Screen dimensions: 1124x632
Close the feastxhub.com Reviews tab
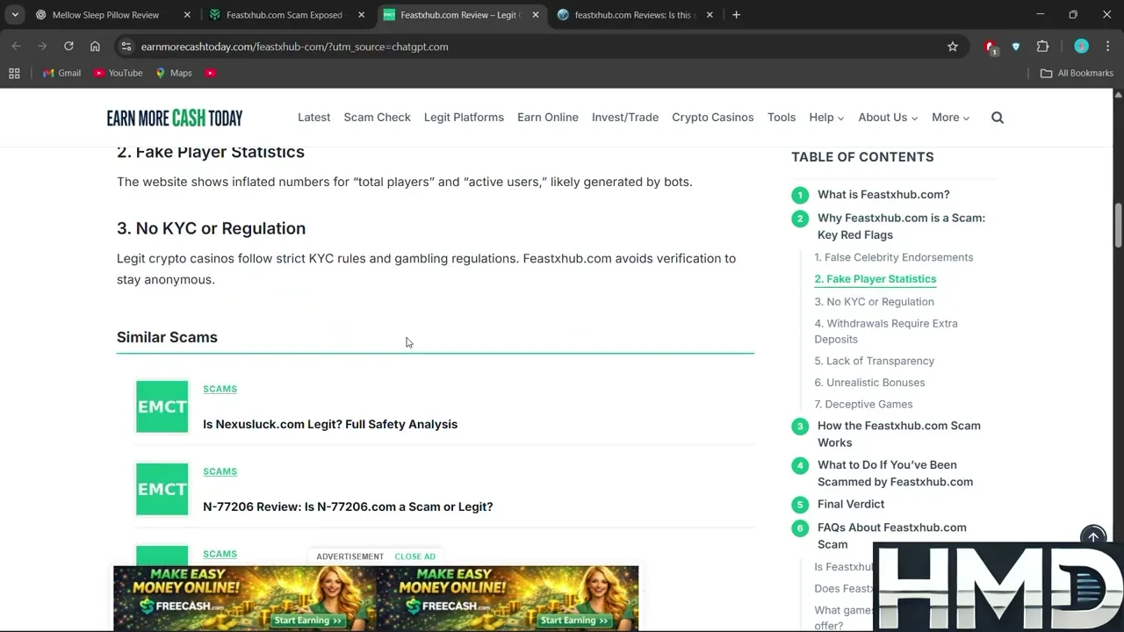click(710, 15)
